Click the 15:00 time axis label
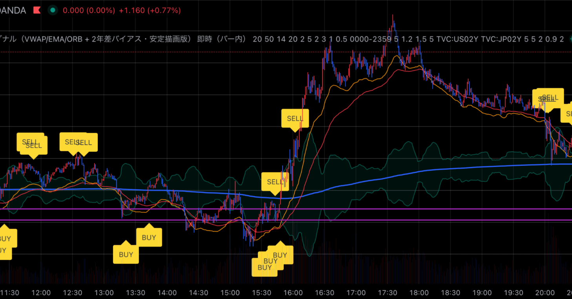 coord(230,292)
